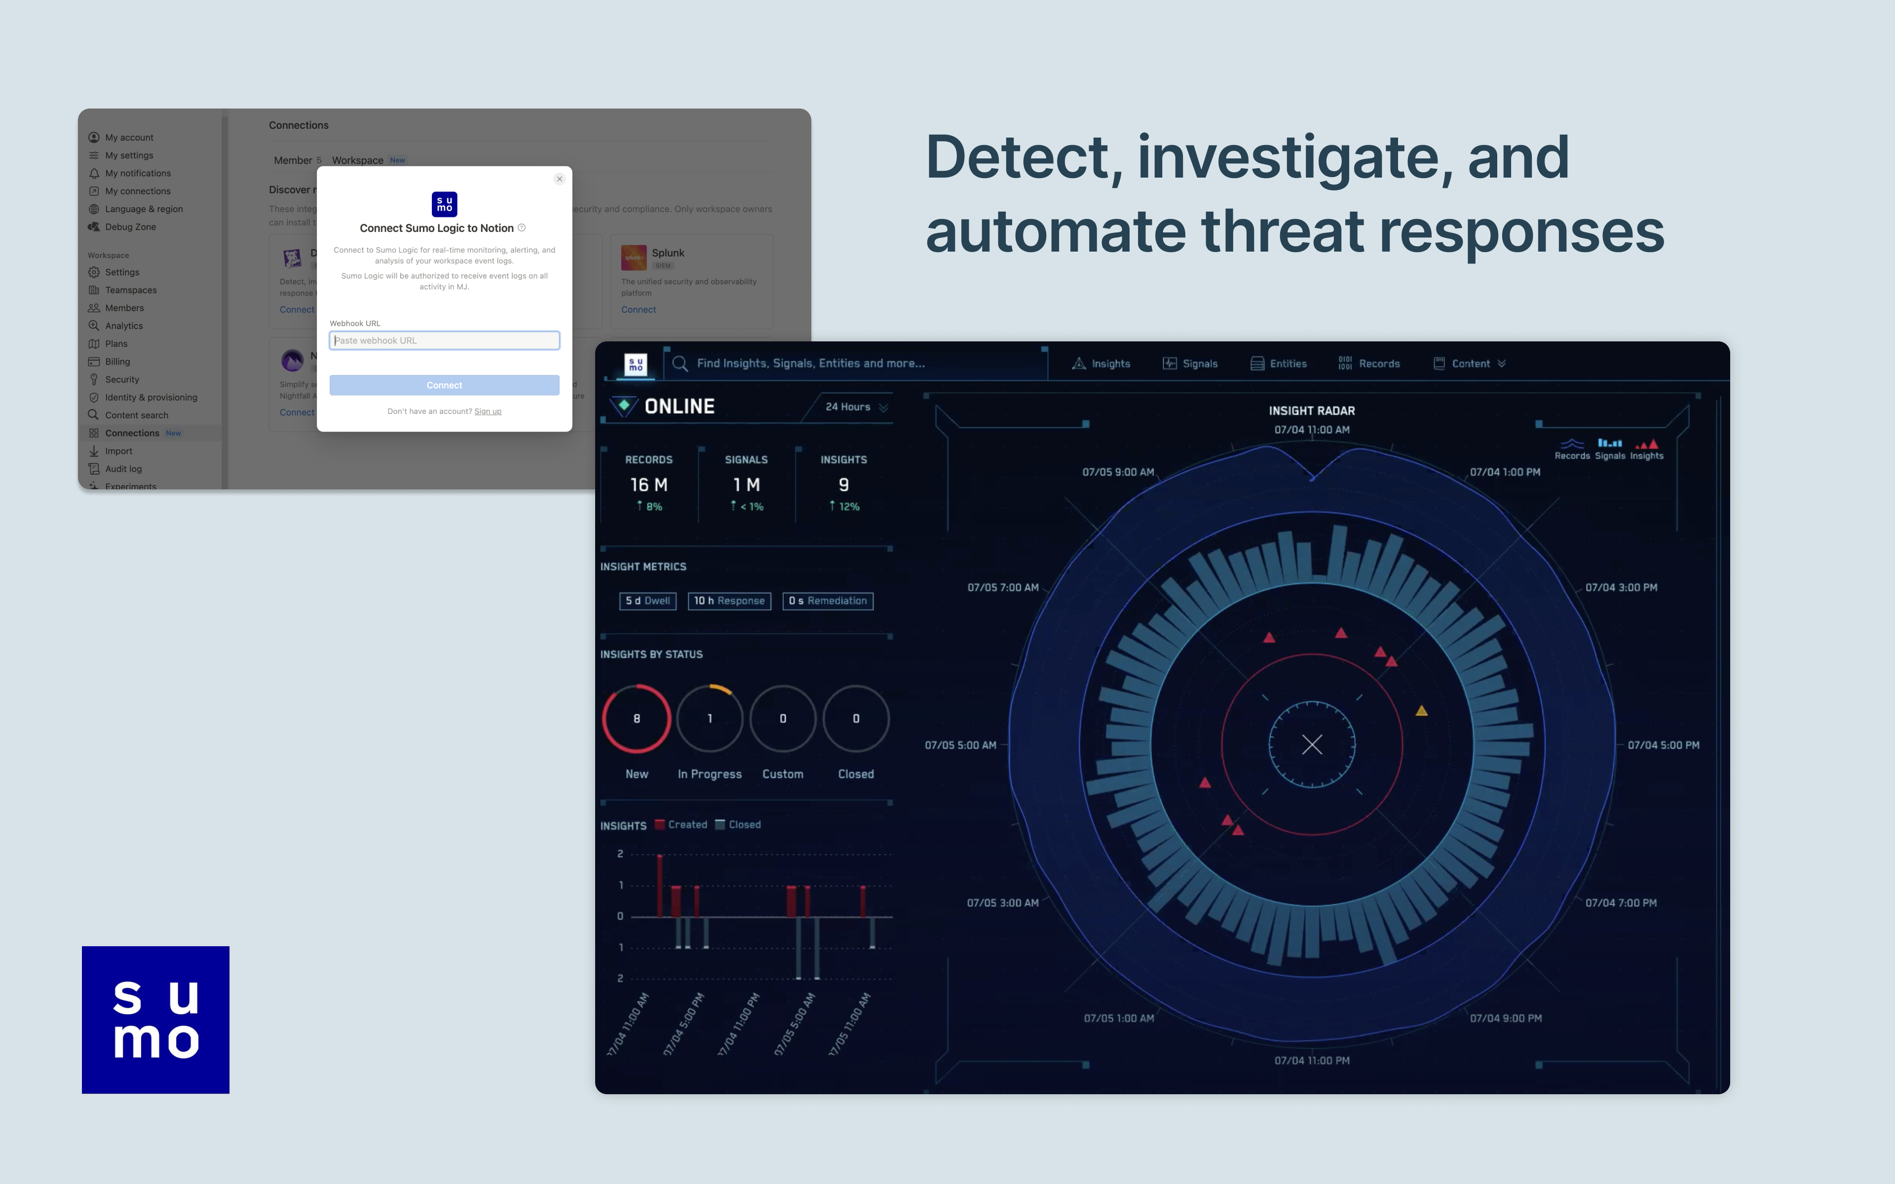The height and width of the screenshot is (1184, 1895).
Task: Click the search magnifier icon in dashboard
Action: pos(680,364)
